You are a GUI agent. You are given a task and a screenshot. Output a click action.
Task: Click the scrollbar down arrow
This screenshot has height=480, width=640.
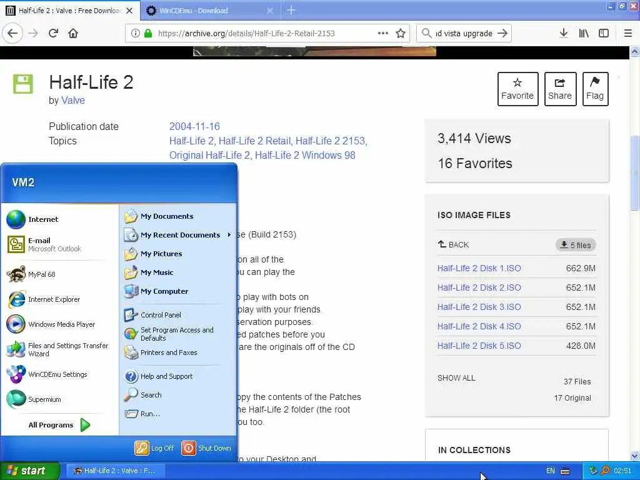635,456
